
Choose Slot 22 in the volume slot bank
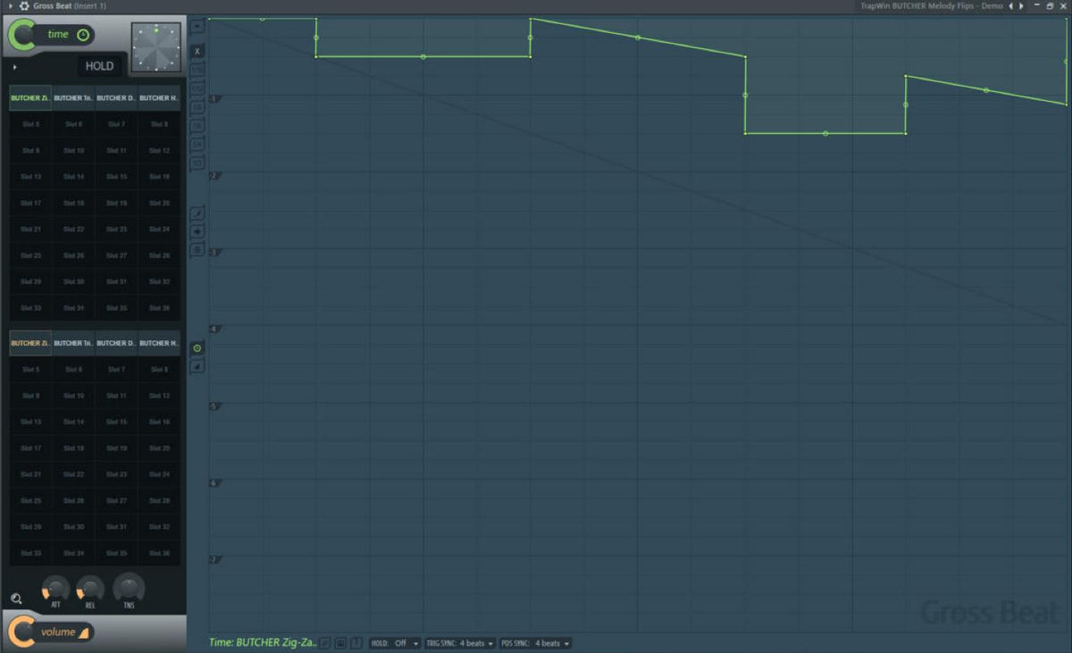tap(73, 474)
